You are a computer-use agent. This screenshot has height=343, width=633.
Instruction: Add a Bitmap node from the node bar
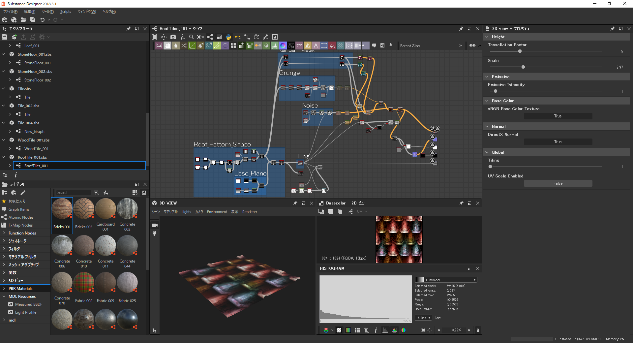pyautogui.click(x=159, y=46)
